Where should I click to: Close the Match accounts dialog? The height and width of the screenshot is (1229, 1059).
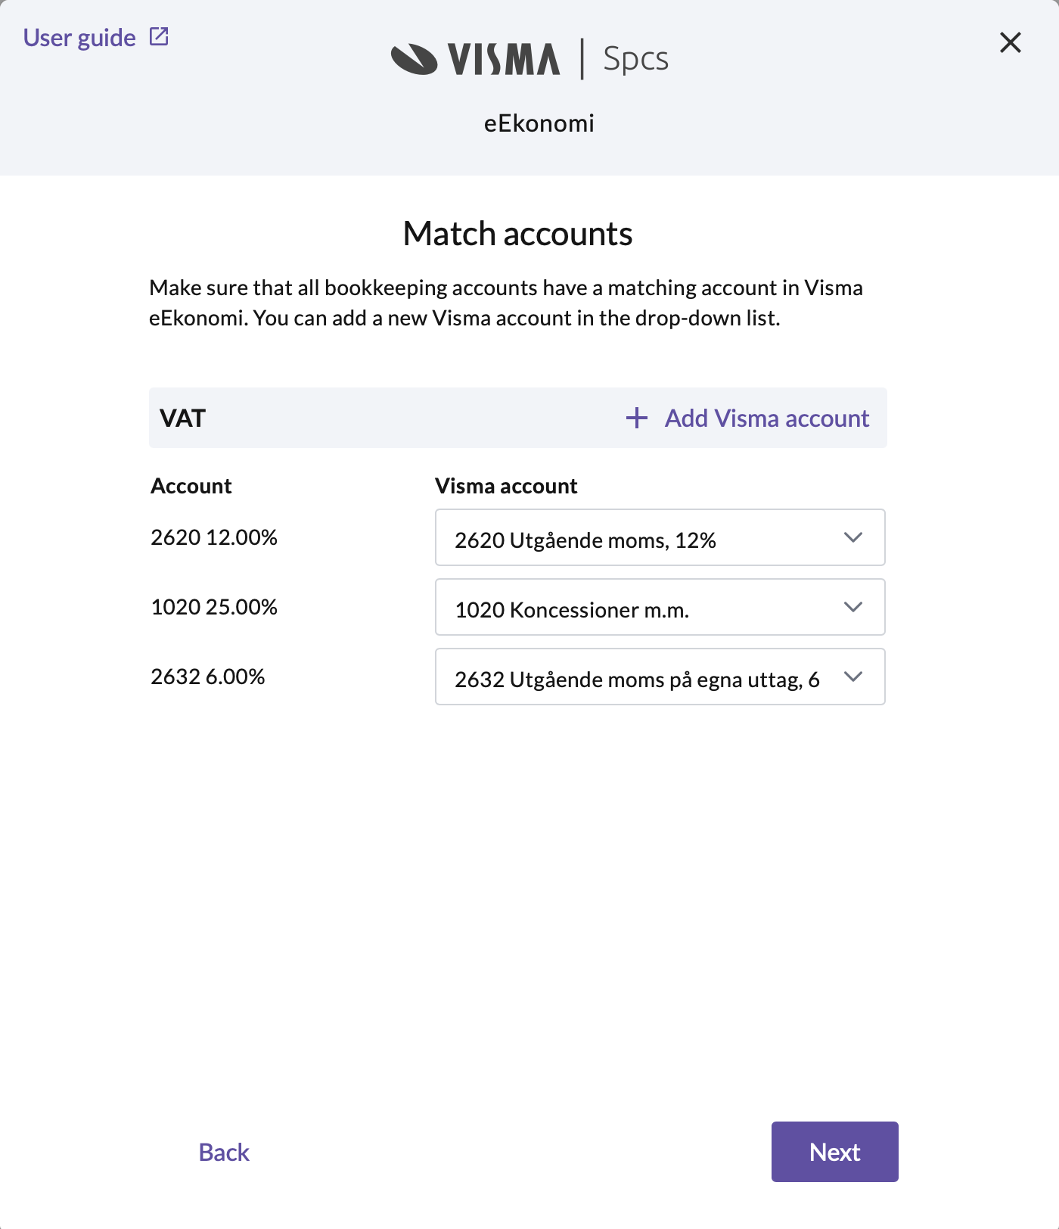(1011, 42)
